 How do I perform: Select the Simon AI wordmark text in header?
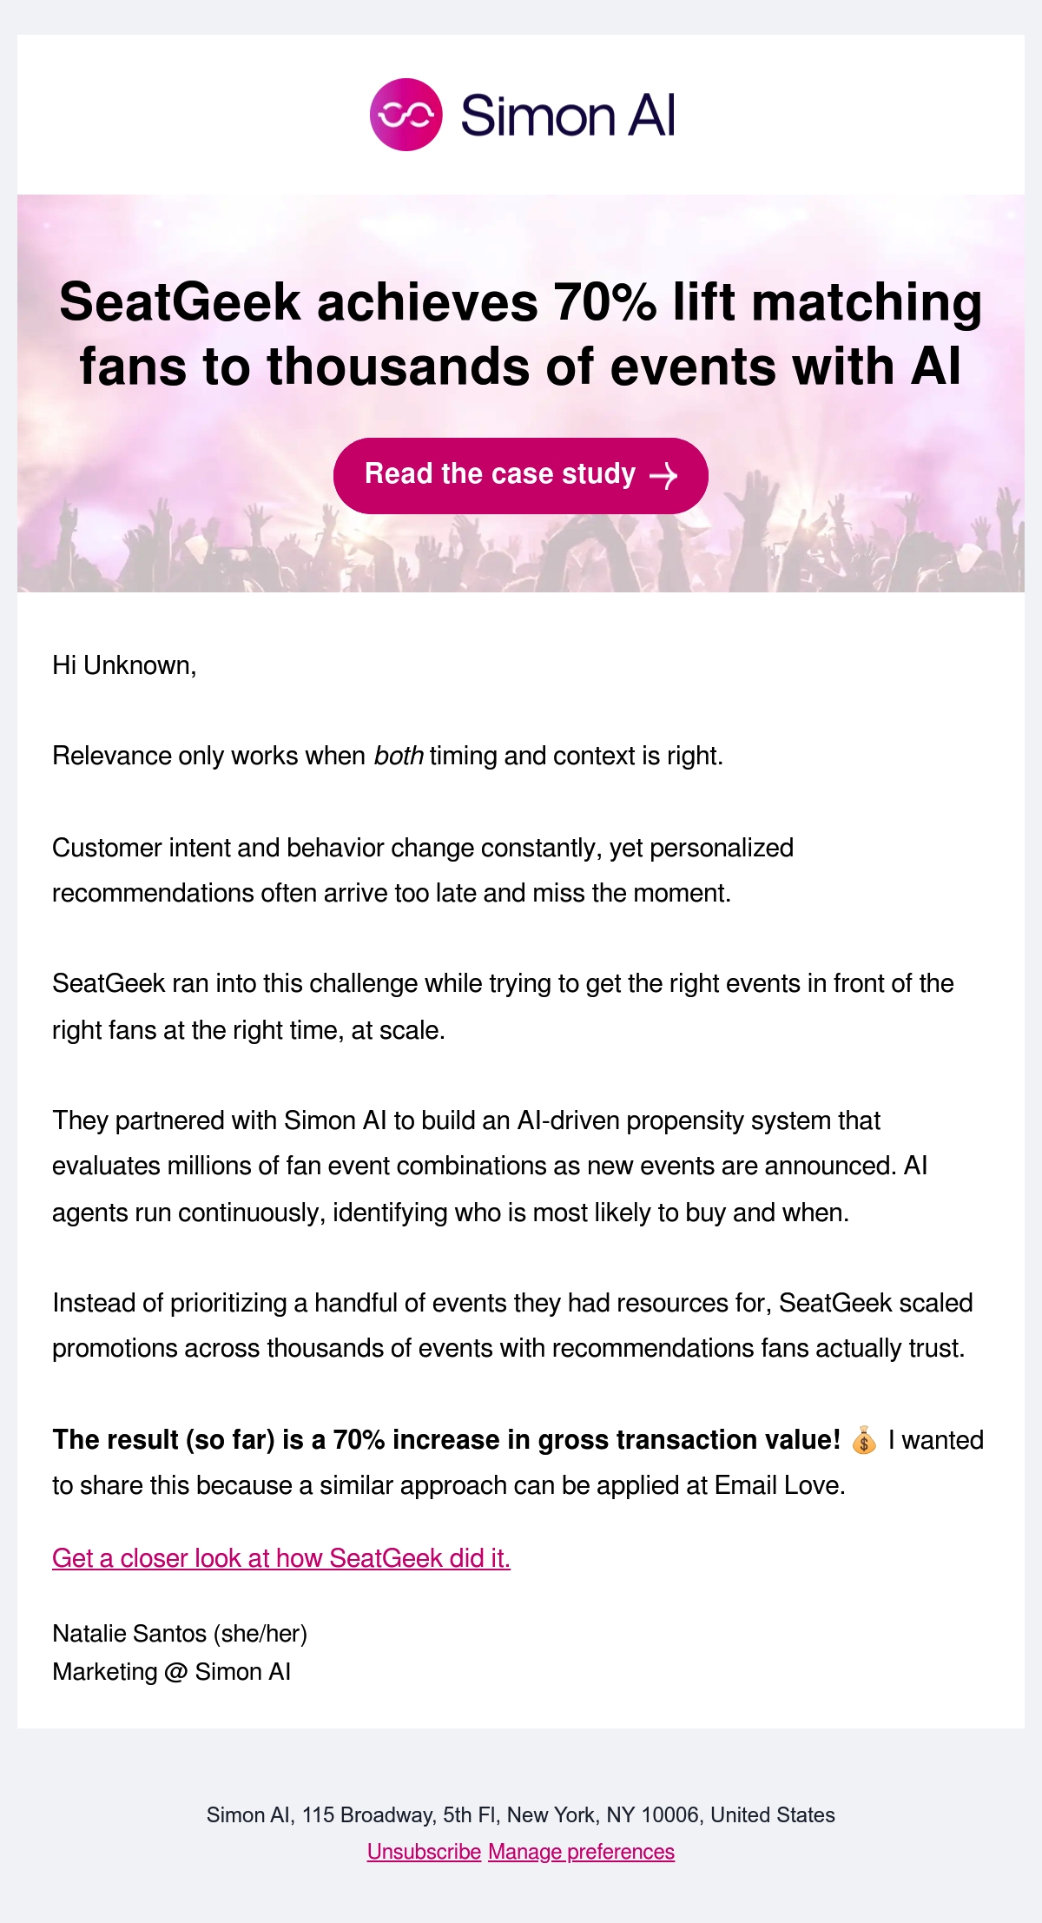(568, 116)
